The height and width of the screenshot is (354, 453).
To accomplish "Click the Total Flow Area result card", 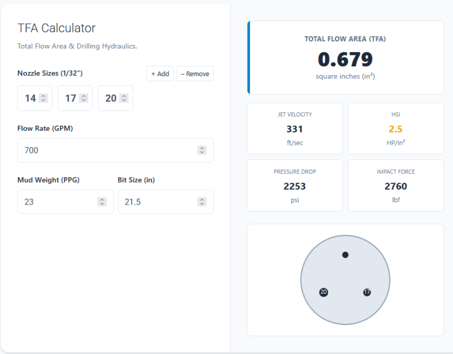I will tap(346, 58).
